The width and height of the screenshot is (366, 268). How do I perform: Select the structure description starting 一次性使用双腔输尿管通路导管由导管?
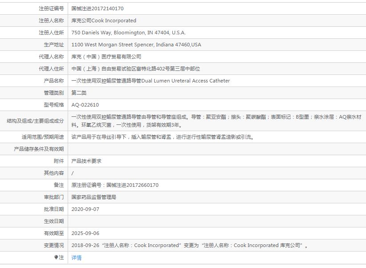(x=216, y=121)
